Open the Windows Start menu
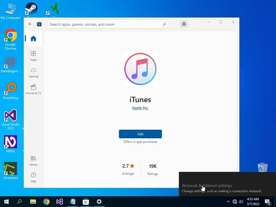276x207 pixels. (x=6, y=202)
